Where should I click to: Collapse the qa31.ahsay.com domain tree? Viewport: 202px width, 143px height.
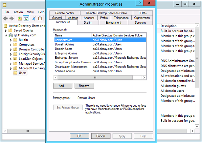click(x=6, y=35)
